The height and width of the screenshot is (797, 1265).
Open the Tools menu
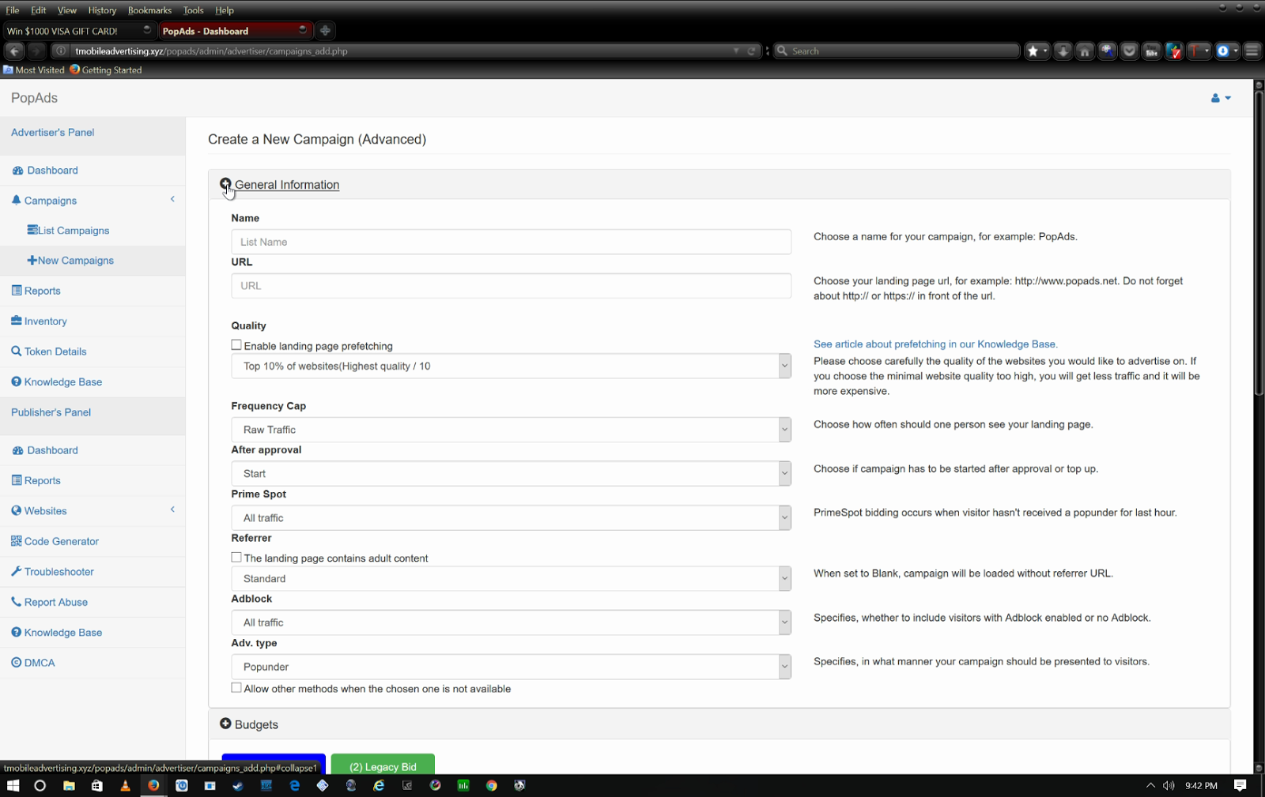point(193,10)
